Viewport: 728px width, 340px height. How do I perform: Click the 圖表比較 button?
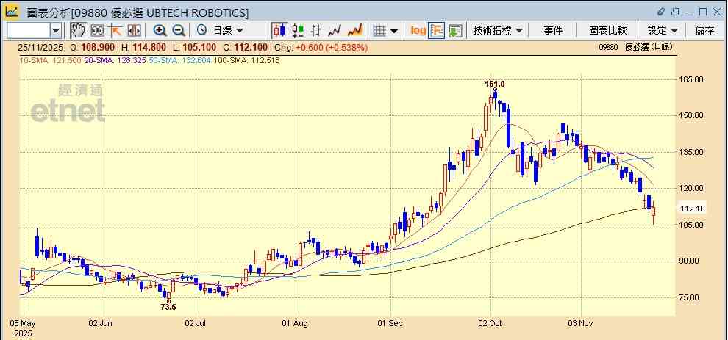tap(607, 30)
